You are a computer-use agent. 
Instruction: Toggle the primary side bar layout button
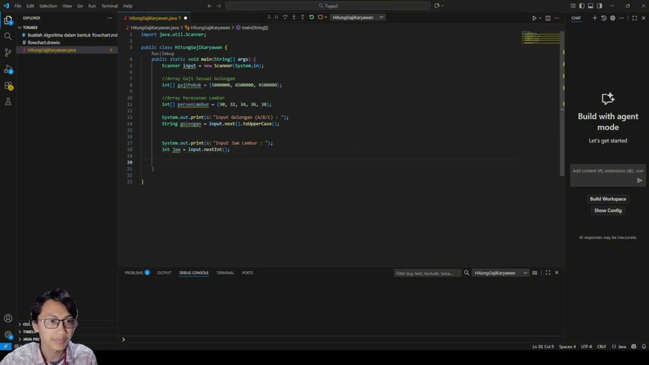pyautogui.click(x=582, y=6)
